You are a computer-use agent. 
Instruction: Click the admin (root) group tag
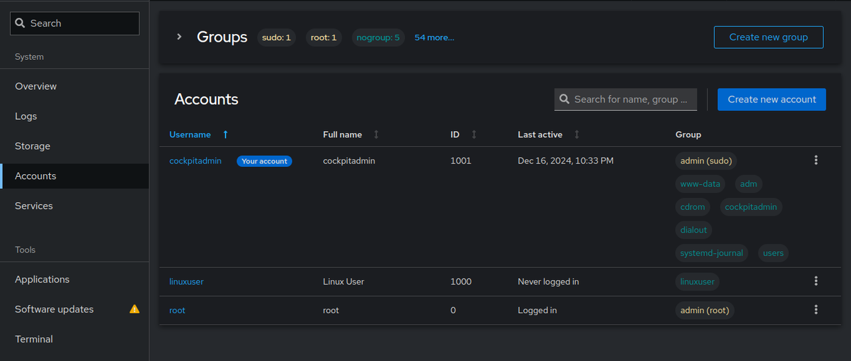click(705, 310)
